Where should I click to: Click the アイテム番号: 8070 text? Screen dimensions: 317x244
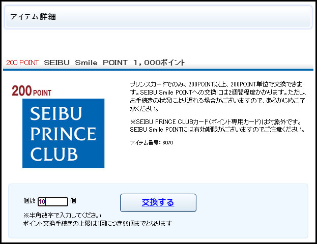[152, 143]
